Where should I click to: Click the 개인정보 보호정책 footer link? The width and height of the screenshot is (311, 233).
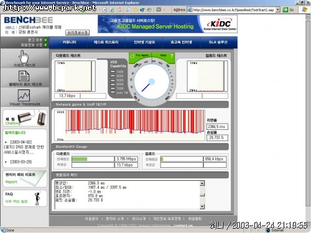tap(167, 219)
